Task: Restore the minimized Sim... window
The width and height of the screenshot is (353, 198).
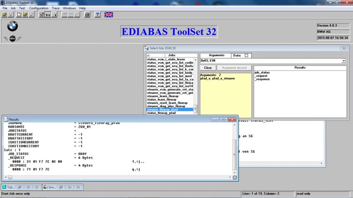Action: pos(61,187)
